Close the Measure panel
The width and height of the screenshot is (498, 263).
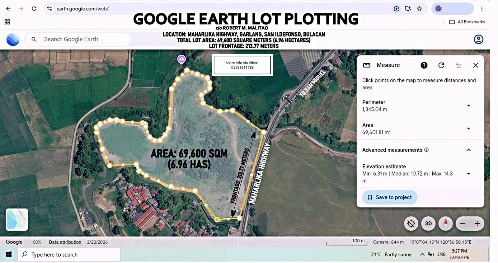coord(476,65)
